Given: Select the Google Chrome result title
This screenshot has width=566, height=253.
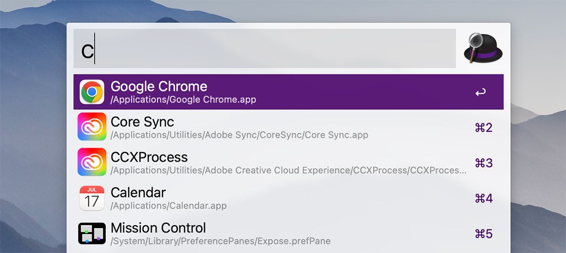Looking at the screenshot, I should (x=159, y=87).
